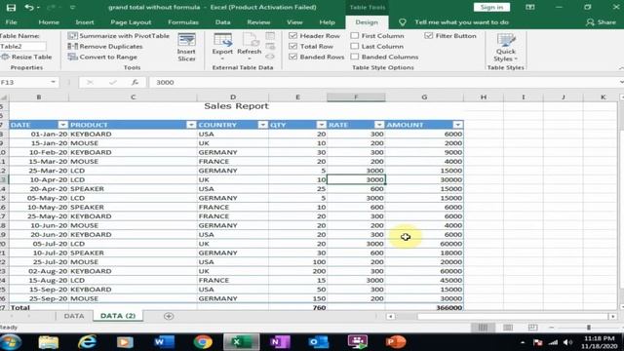Click Remove Duplicates

coord(105,47)
